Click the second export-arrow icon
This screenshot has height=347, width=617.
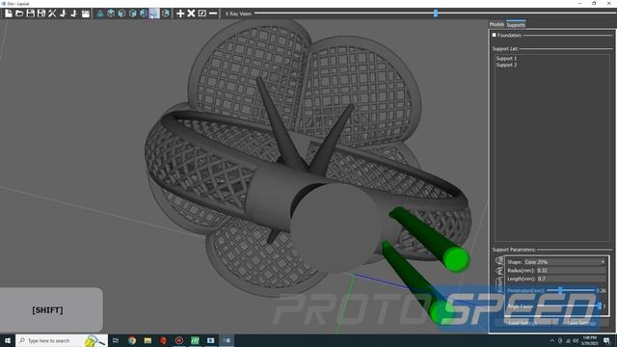(74, 13)
